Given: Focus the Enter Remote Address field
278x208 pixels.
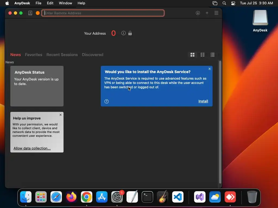Looking at the screenshot, I should point(103,13).
